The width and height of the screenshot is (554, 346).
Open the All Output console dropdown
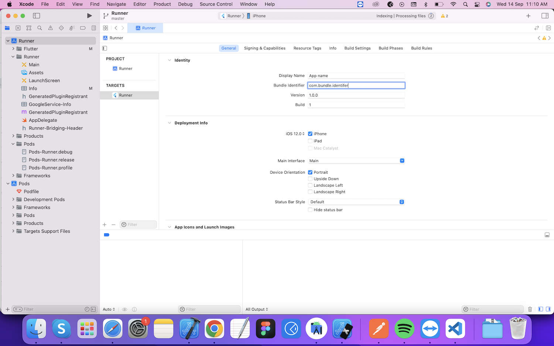pyautogui.click(x=257, y=309)
